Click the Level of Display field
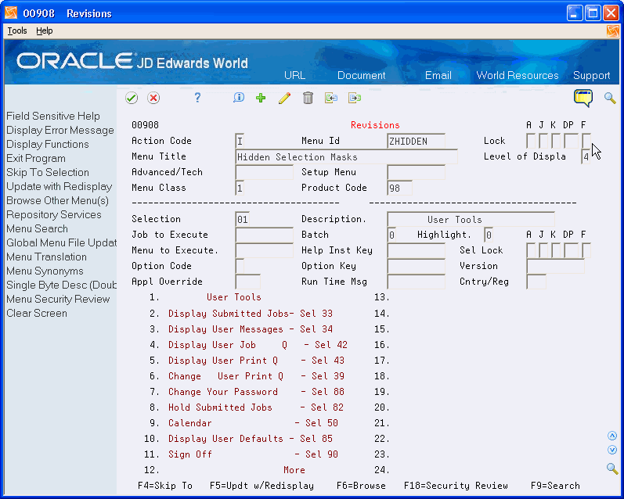The height and width of the screenshot is (499, 624). tap(586, 156)
